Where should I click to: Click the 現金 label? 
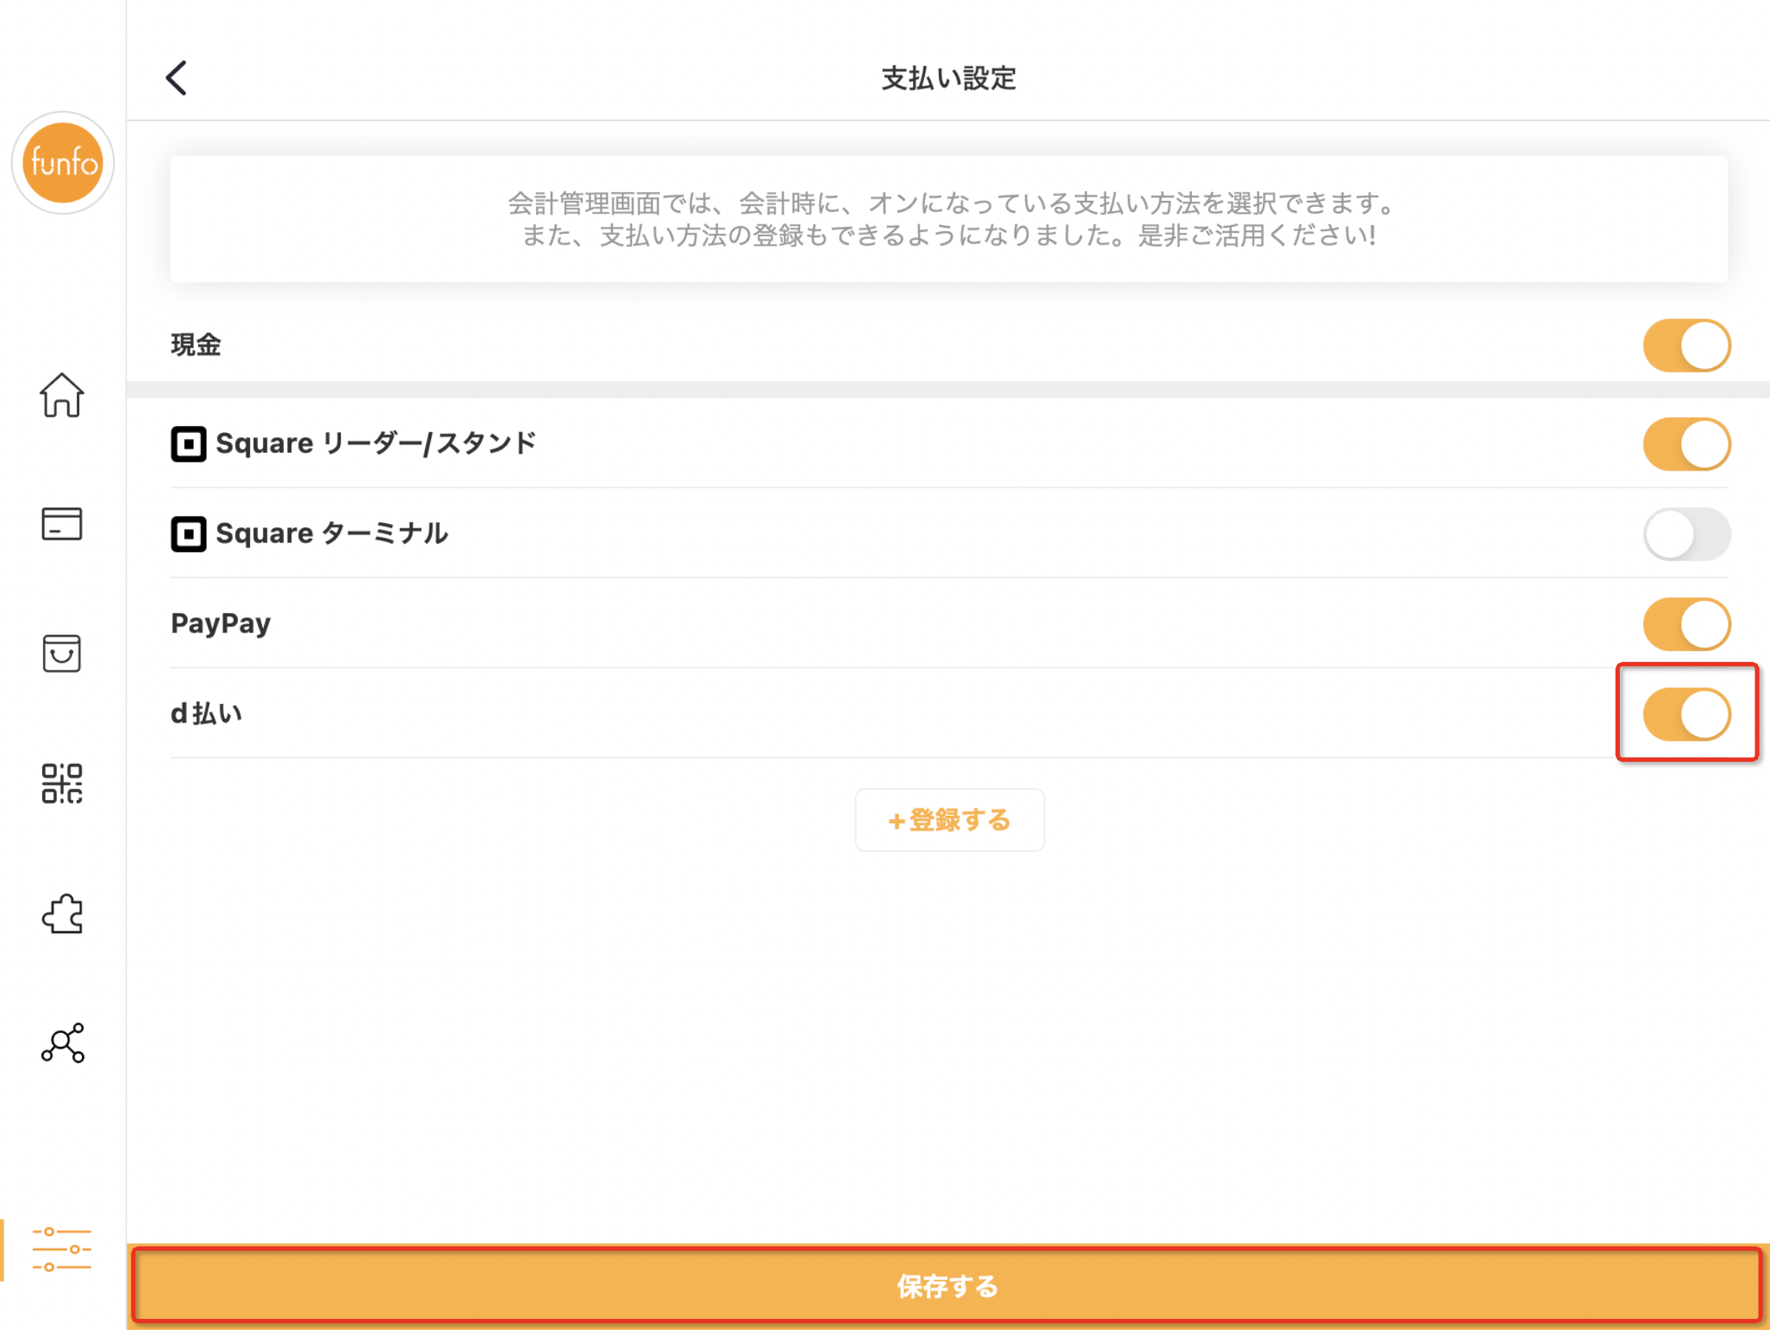click(196, 346)
